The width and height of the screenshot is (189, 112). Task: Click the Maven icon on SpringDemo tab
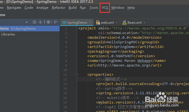tap(64, 23)
